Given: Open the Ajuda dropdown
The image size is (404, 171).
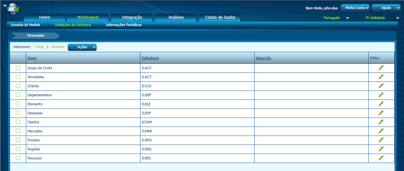Looking at the screenshot, I should click(386, 8).
